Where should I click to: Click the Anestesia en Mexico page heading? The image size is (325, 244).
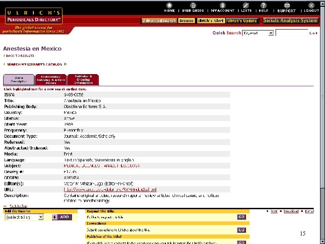(32, 48)
